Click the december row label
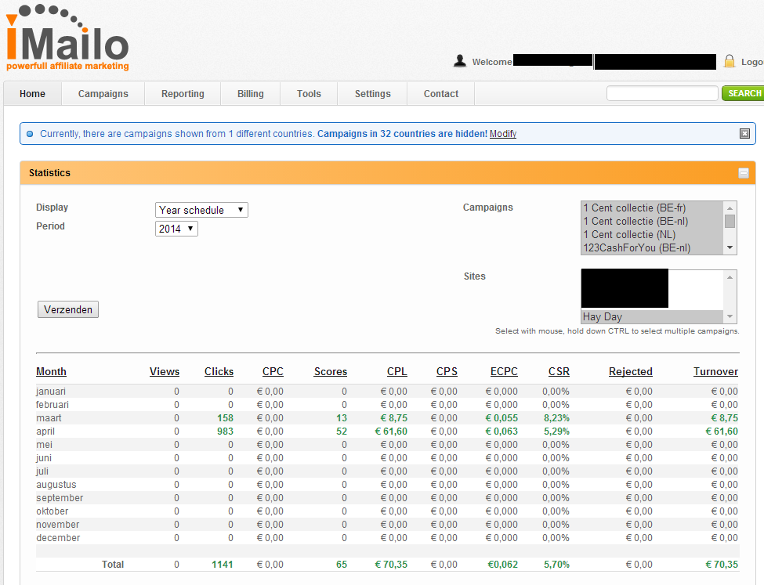This screenshot has width=764, height=585. click(58, 538)
